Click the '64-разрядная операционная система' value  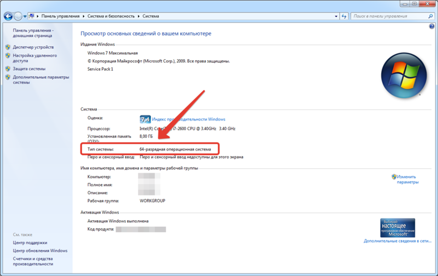pyautogui.click(x=175, y=149)
